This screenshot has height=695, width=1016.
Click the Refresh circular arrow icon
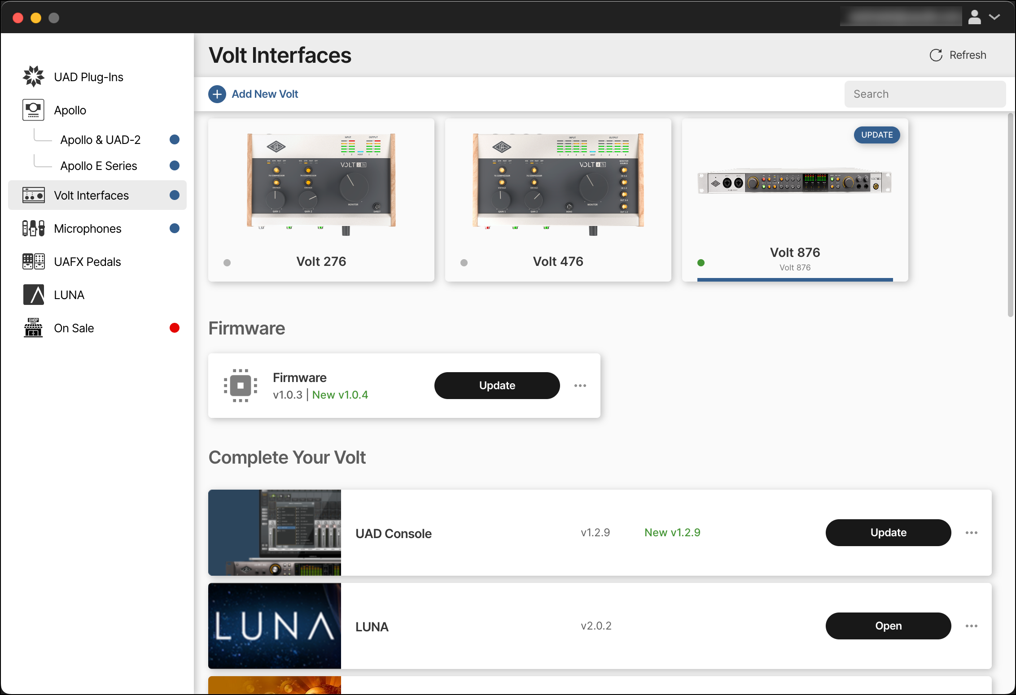[x=936, y=55]
